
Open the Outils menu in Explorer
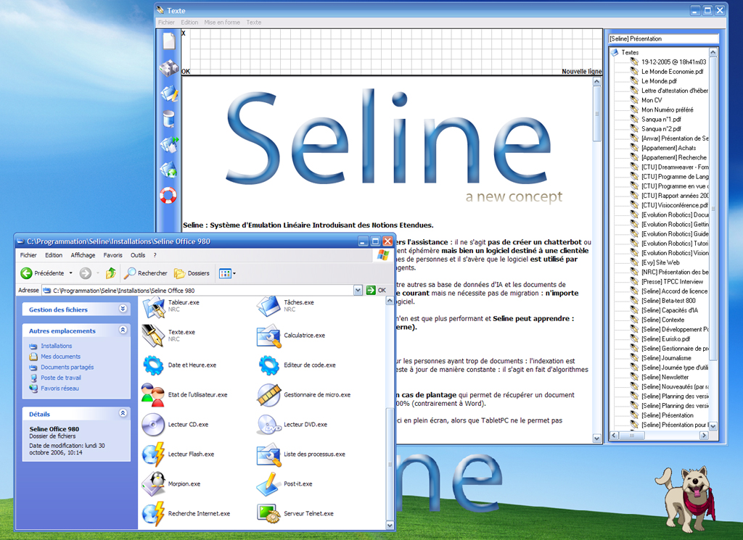click(138, 255)
